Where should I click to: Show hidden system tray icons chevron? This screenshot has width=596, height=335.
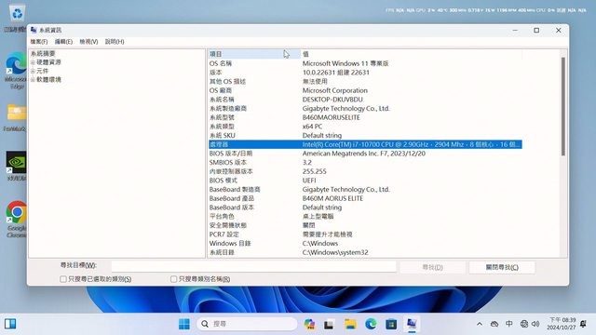click(480, 324)
